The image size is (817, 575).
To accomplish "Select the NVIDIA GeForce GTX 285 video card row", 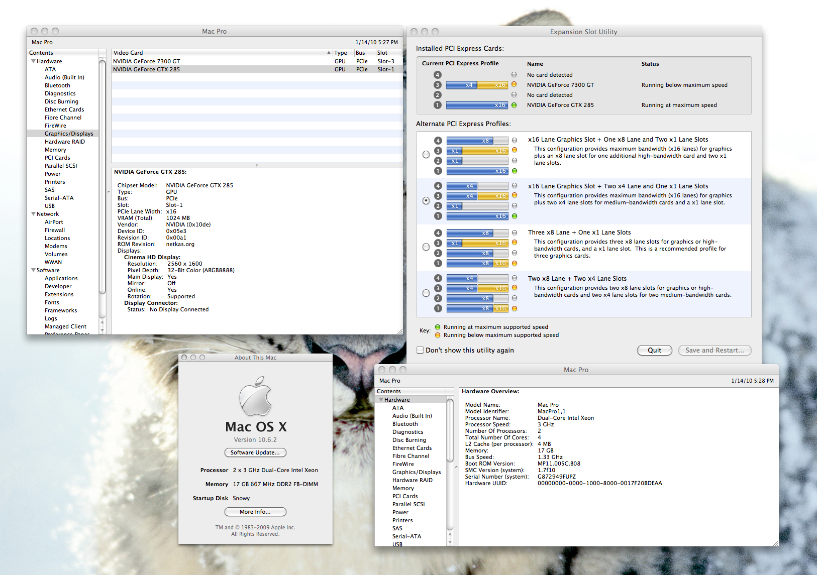I will click(x=257, y=69).
